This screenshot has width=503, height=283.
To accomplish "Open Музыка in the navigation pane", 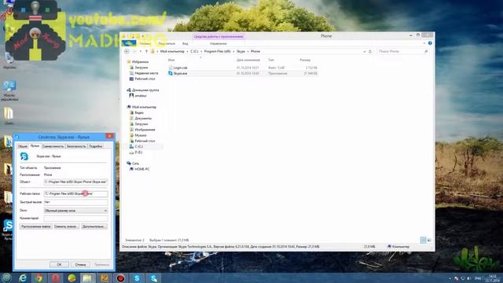I will pyautogui.click(x=140, y=135).
